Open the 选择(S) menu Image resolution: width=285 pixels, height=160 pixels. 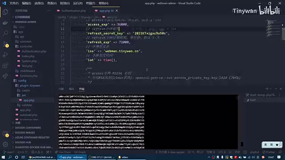tap(39, 3)
